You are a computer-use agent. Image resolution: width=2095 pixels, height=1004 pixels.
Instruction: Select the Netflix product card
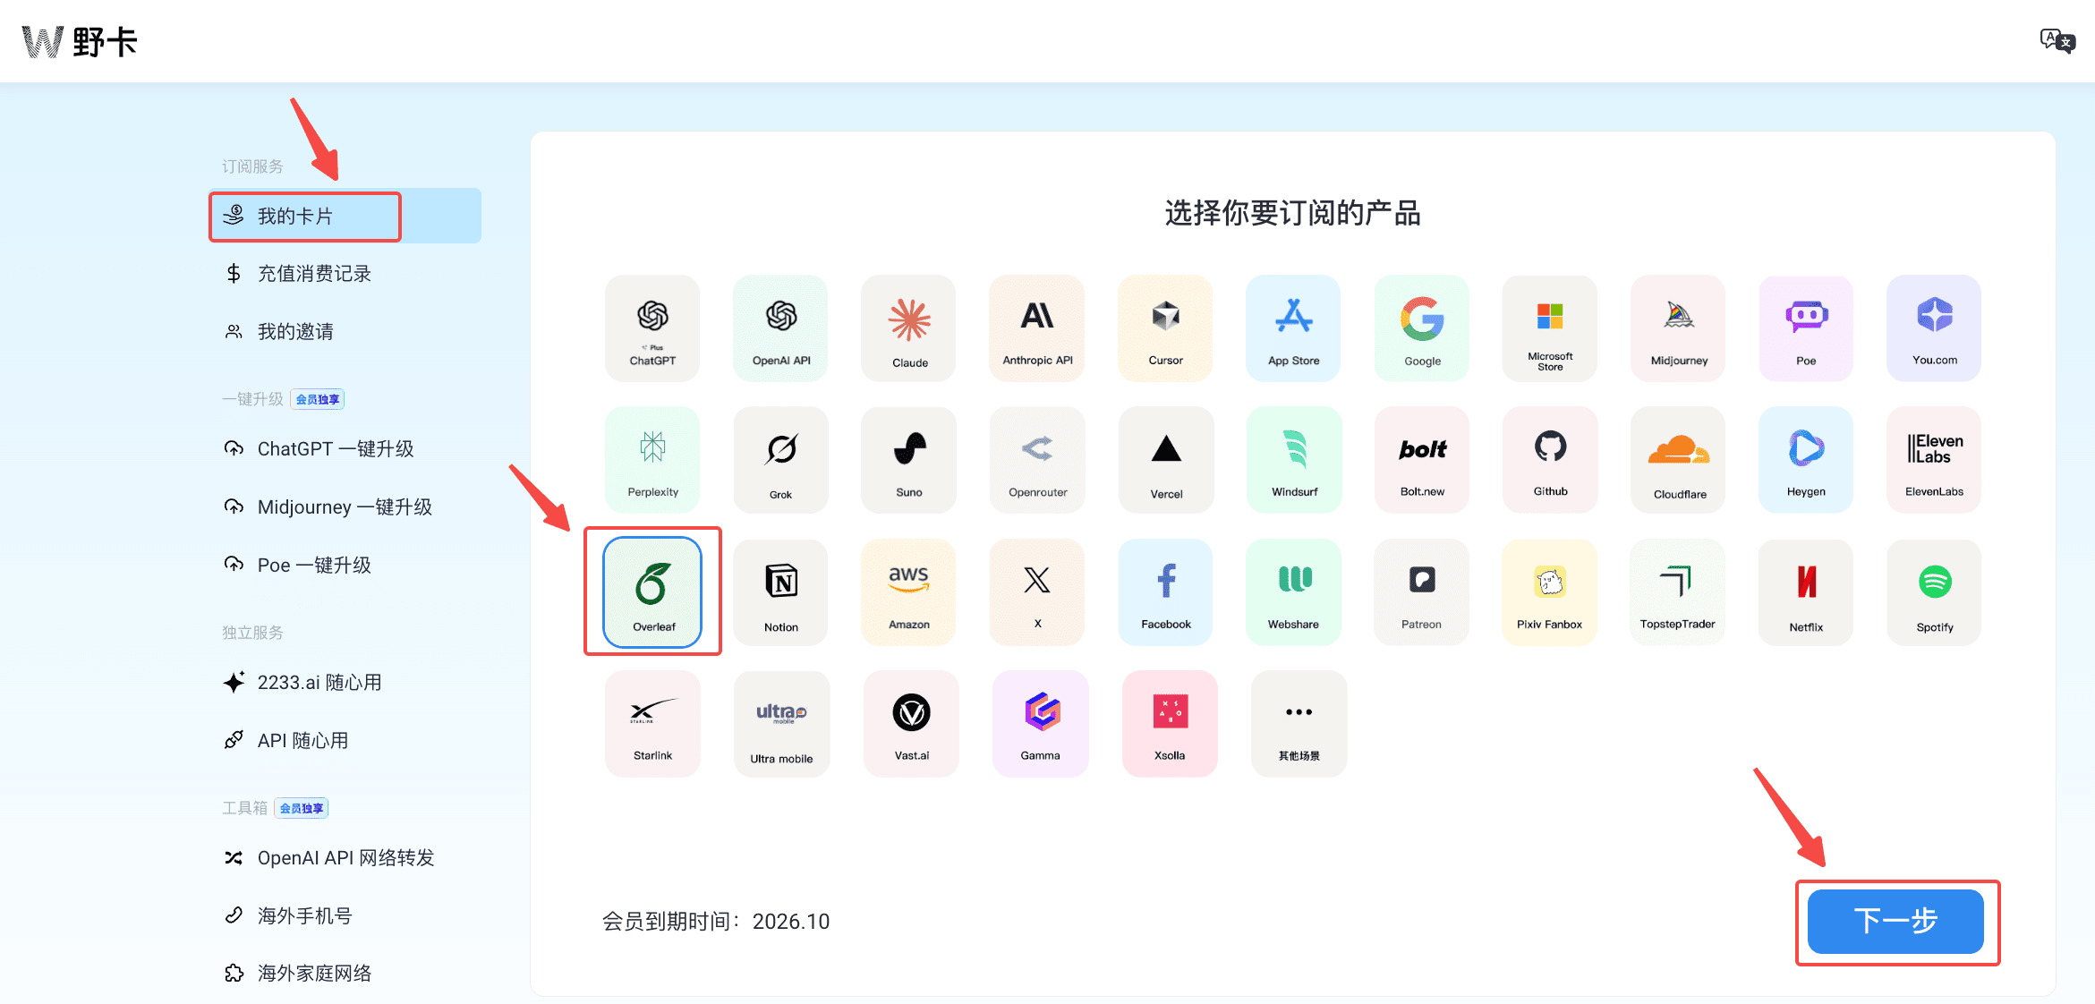(x=1806, y=591)
